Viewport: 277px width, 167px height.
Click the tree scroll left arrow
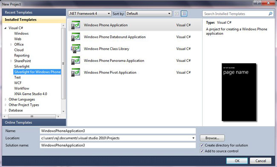5,117
